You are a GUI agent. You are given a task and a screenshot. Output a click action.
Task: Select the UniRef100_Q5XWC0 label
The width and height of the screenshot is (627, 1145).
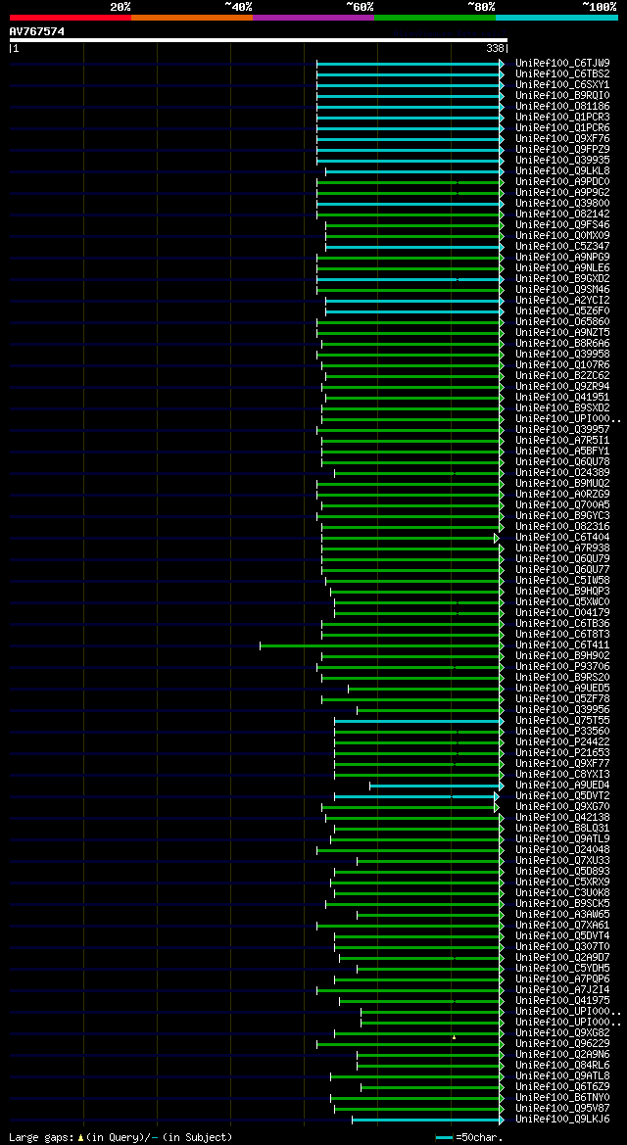click(562, 601)
